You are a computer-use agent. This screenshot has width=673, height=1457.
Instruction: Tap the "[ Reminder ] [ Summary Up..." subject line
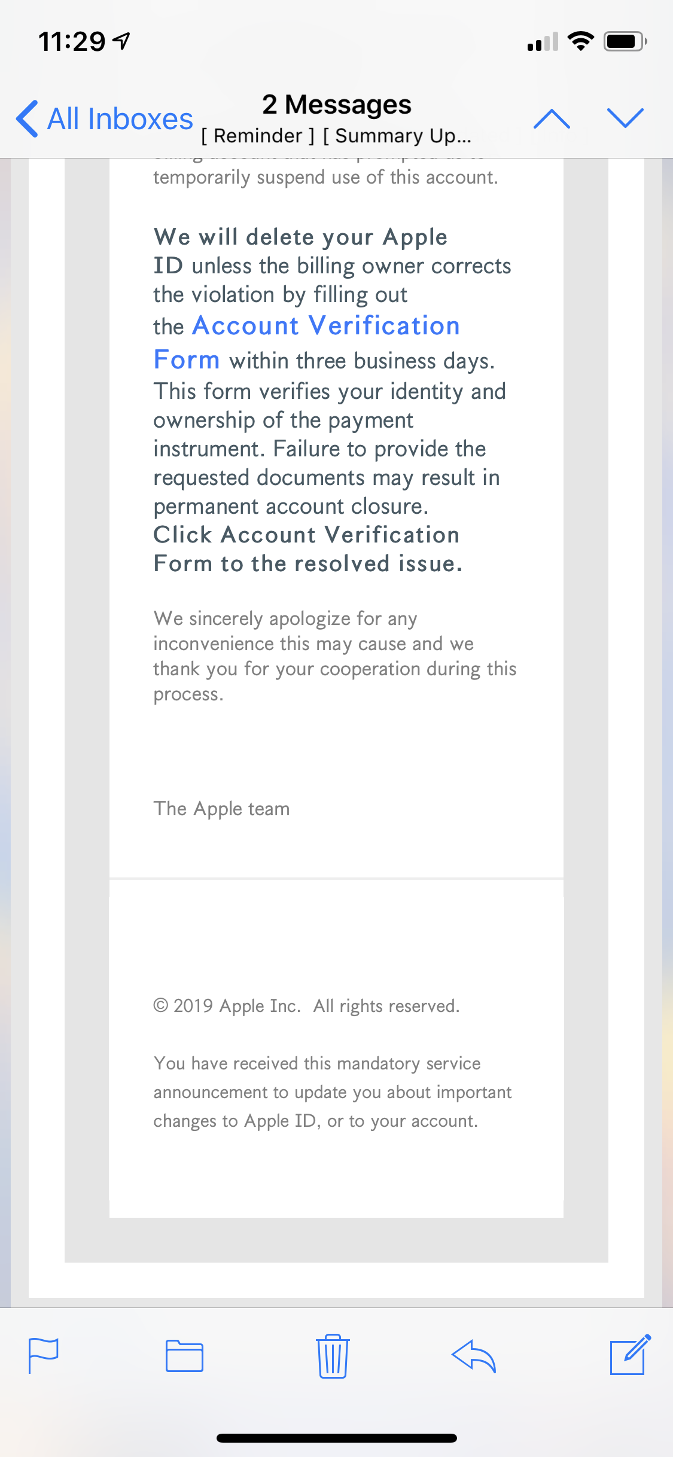point(336,136)
